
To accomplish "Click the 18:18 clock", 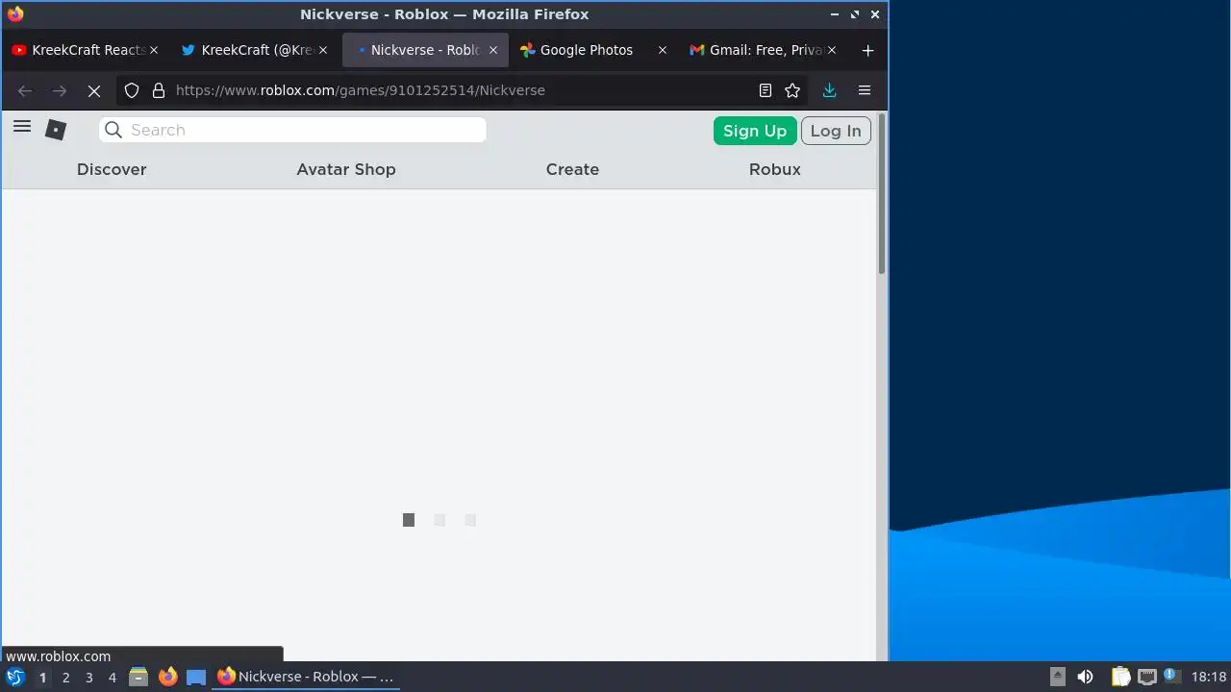I will 1209,677.
